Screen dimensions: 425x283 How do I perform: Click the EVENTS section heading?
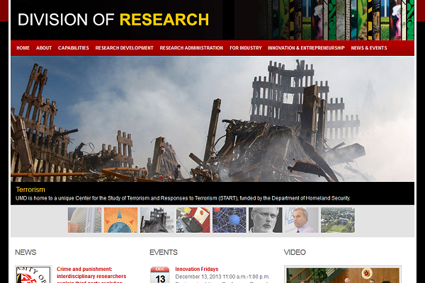click(x=164, y=253)
